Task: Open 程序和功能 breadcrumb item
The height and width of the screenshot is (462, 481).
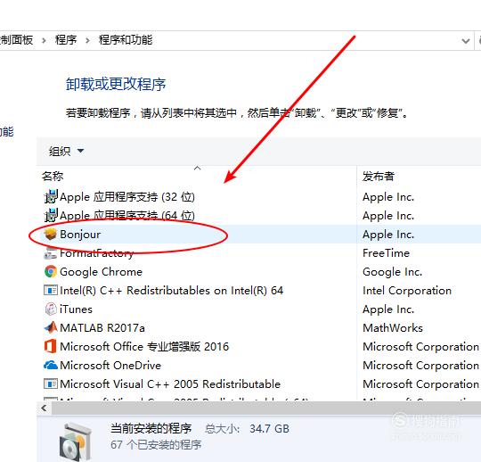Action: 126,40
